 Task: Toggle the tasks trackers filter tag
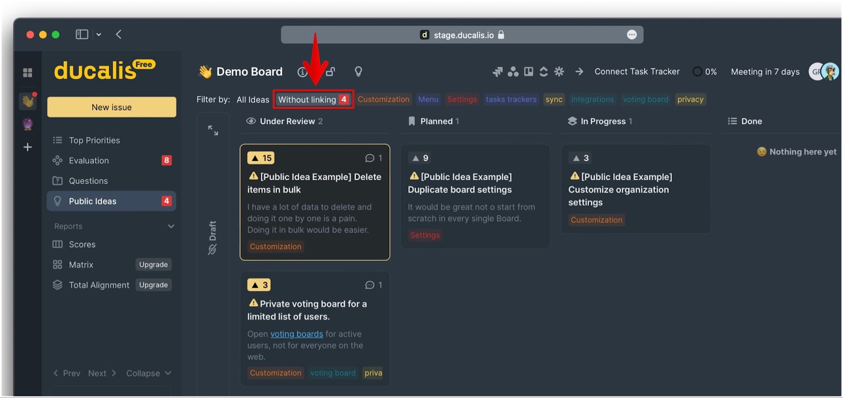(511, 100)
